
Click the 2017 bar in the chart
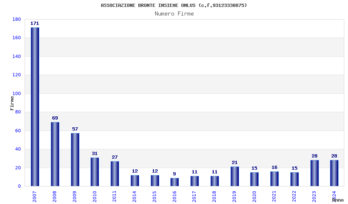(194, 181)
